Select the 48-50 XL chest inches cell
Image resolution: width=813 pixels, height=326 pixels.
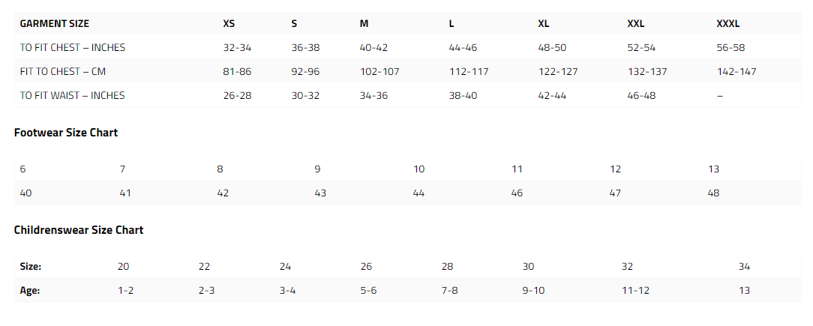pyautogui.click(x=552, y=48)
